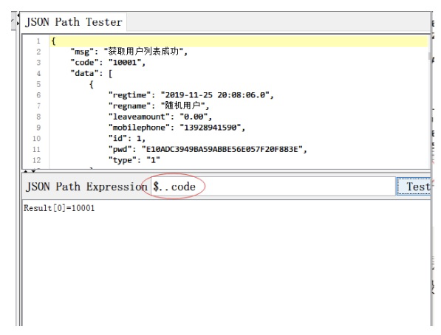The width and height of the screenshot is (441, 335).
Task: Click the JSON Path Expression label
Action: 86,187
